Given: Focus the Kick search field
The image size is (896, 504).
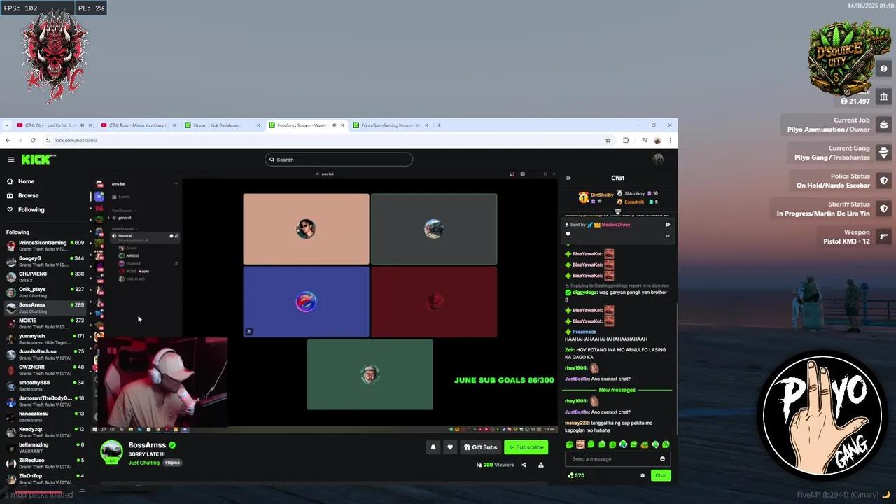Looking at the screenshot, I should pos(339,160).
